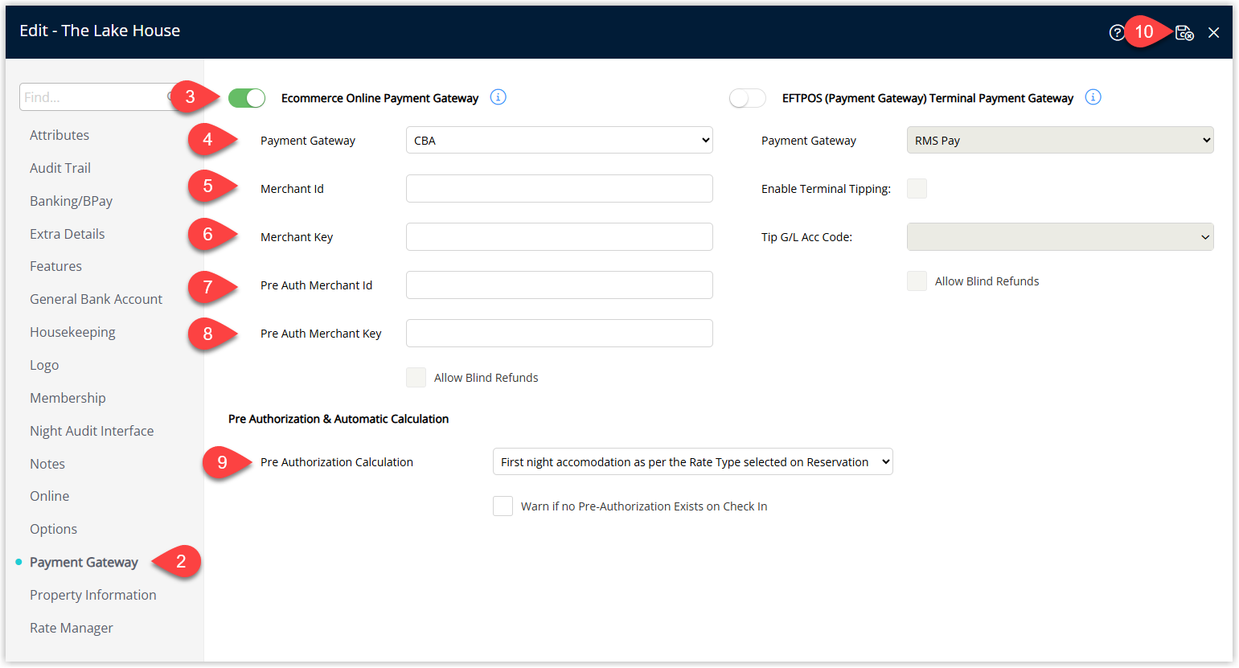The image size is (1239, 668).
Task: Open General Bank Account section
Action: pos(96,299)
